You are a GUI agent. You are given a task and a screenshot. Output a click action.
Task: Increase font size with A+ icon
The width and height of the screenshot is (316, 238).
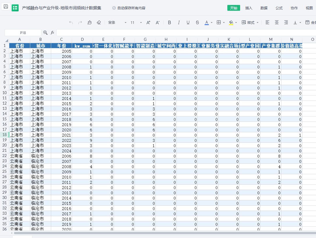point(148,22)
